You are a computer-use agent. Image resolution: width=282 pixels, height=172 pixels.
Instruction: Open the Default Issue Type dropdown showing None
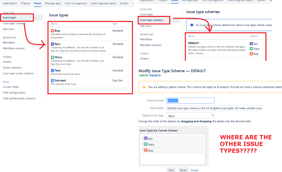190,116
